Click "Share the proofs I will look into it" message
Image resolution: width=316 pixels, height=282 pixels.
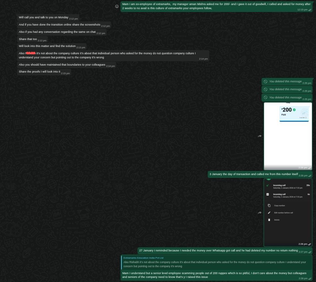pos(39,72)
